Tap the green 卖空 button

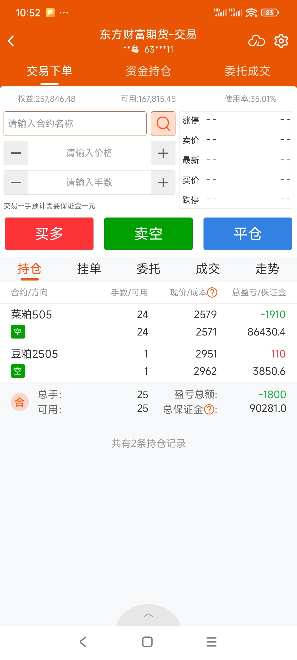148,234
